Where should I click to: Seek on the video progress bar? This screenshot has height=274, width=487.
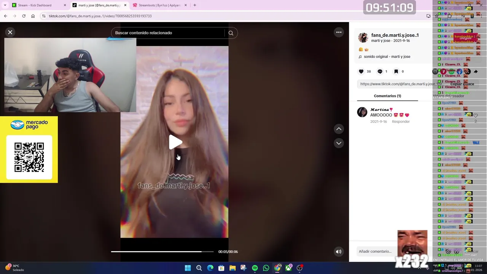pyautogui.click(x=162, y=252)
